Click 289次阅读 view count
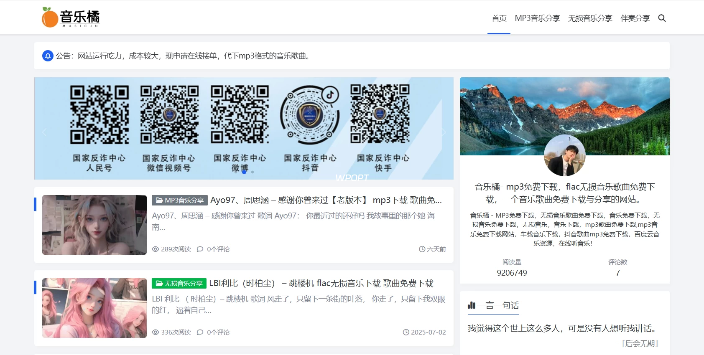 coord(176,249)
